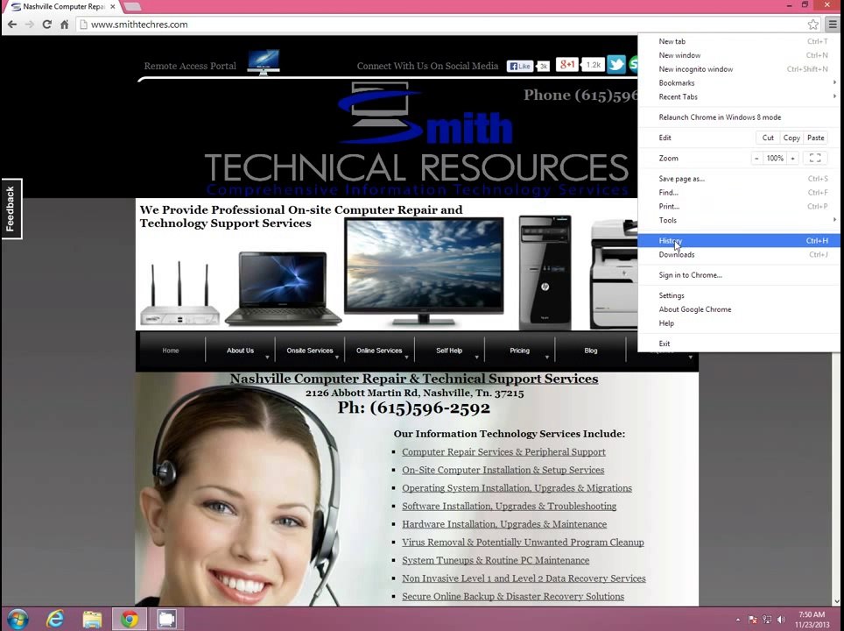Choose Print... in the menu
The height and width of the screenshot is (631, 844).
point(739,206)
